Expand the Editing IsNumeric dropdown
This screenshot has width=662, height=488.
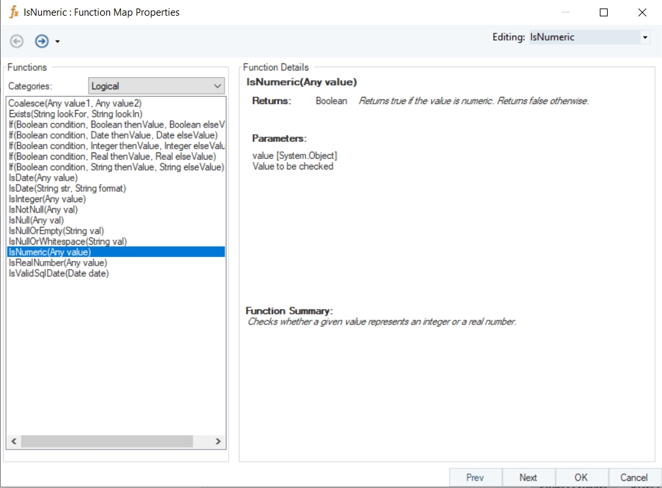[645, 38]
